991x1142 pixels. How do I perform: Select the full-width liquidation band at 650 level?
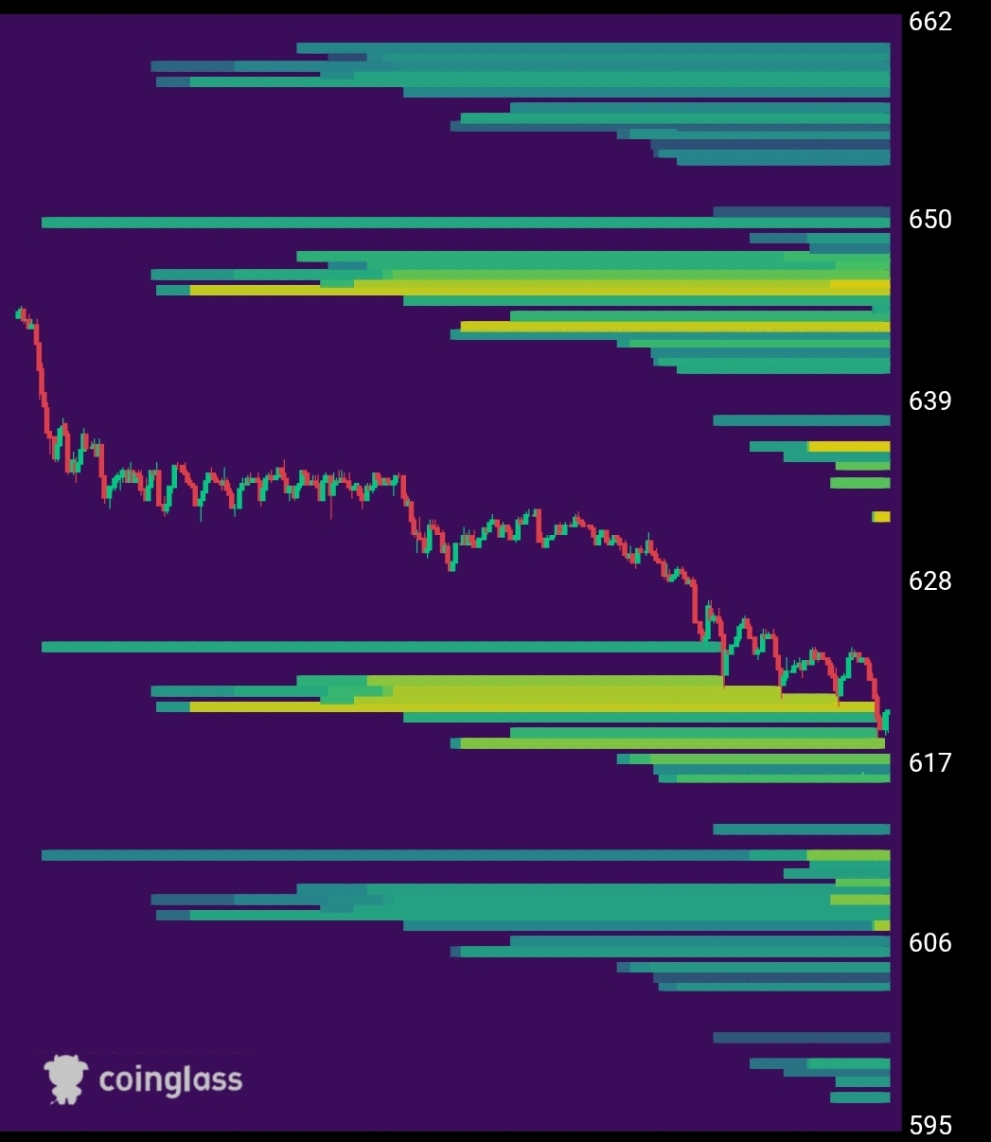click(x=466, y=223)
